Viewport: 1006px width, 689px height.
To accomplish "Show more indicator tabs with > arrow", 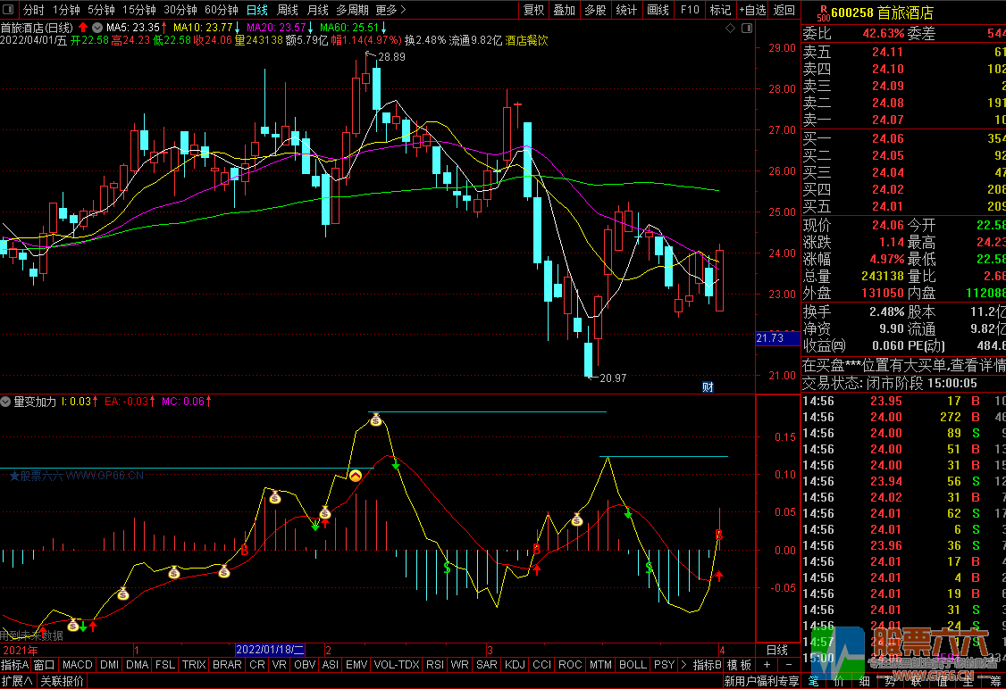I will [x=684, y=665].
